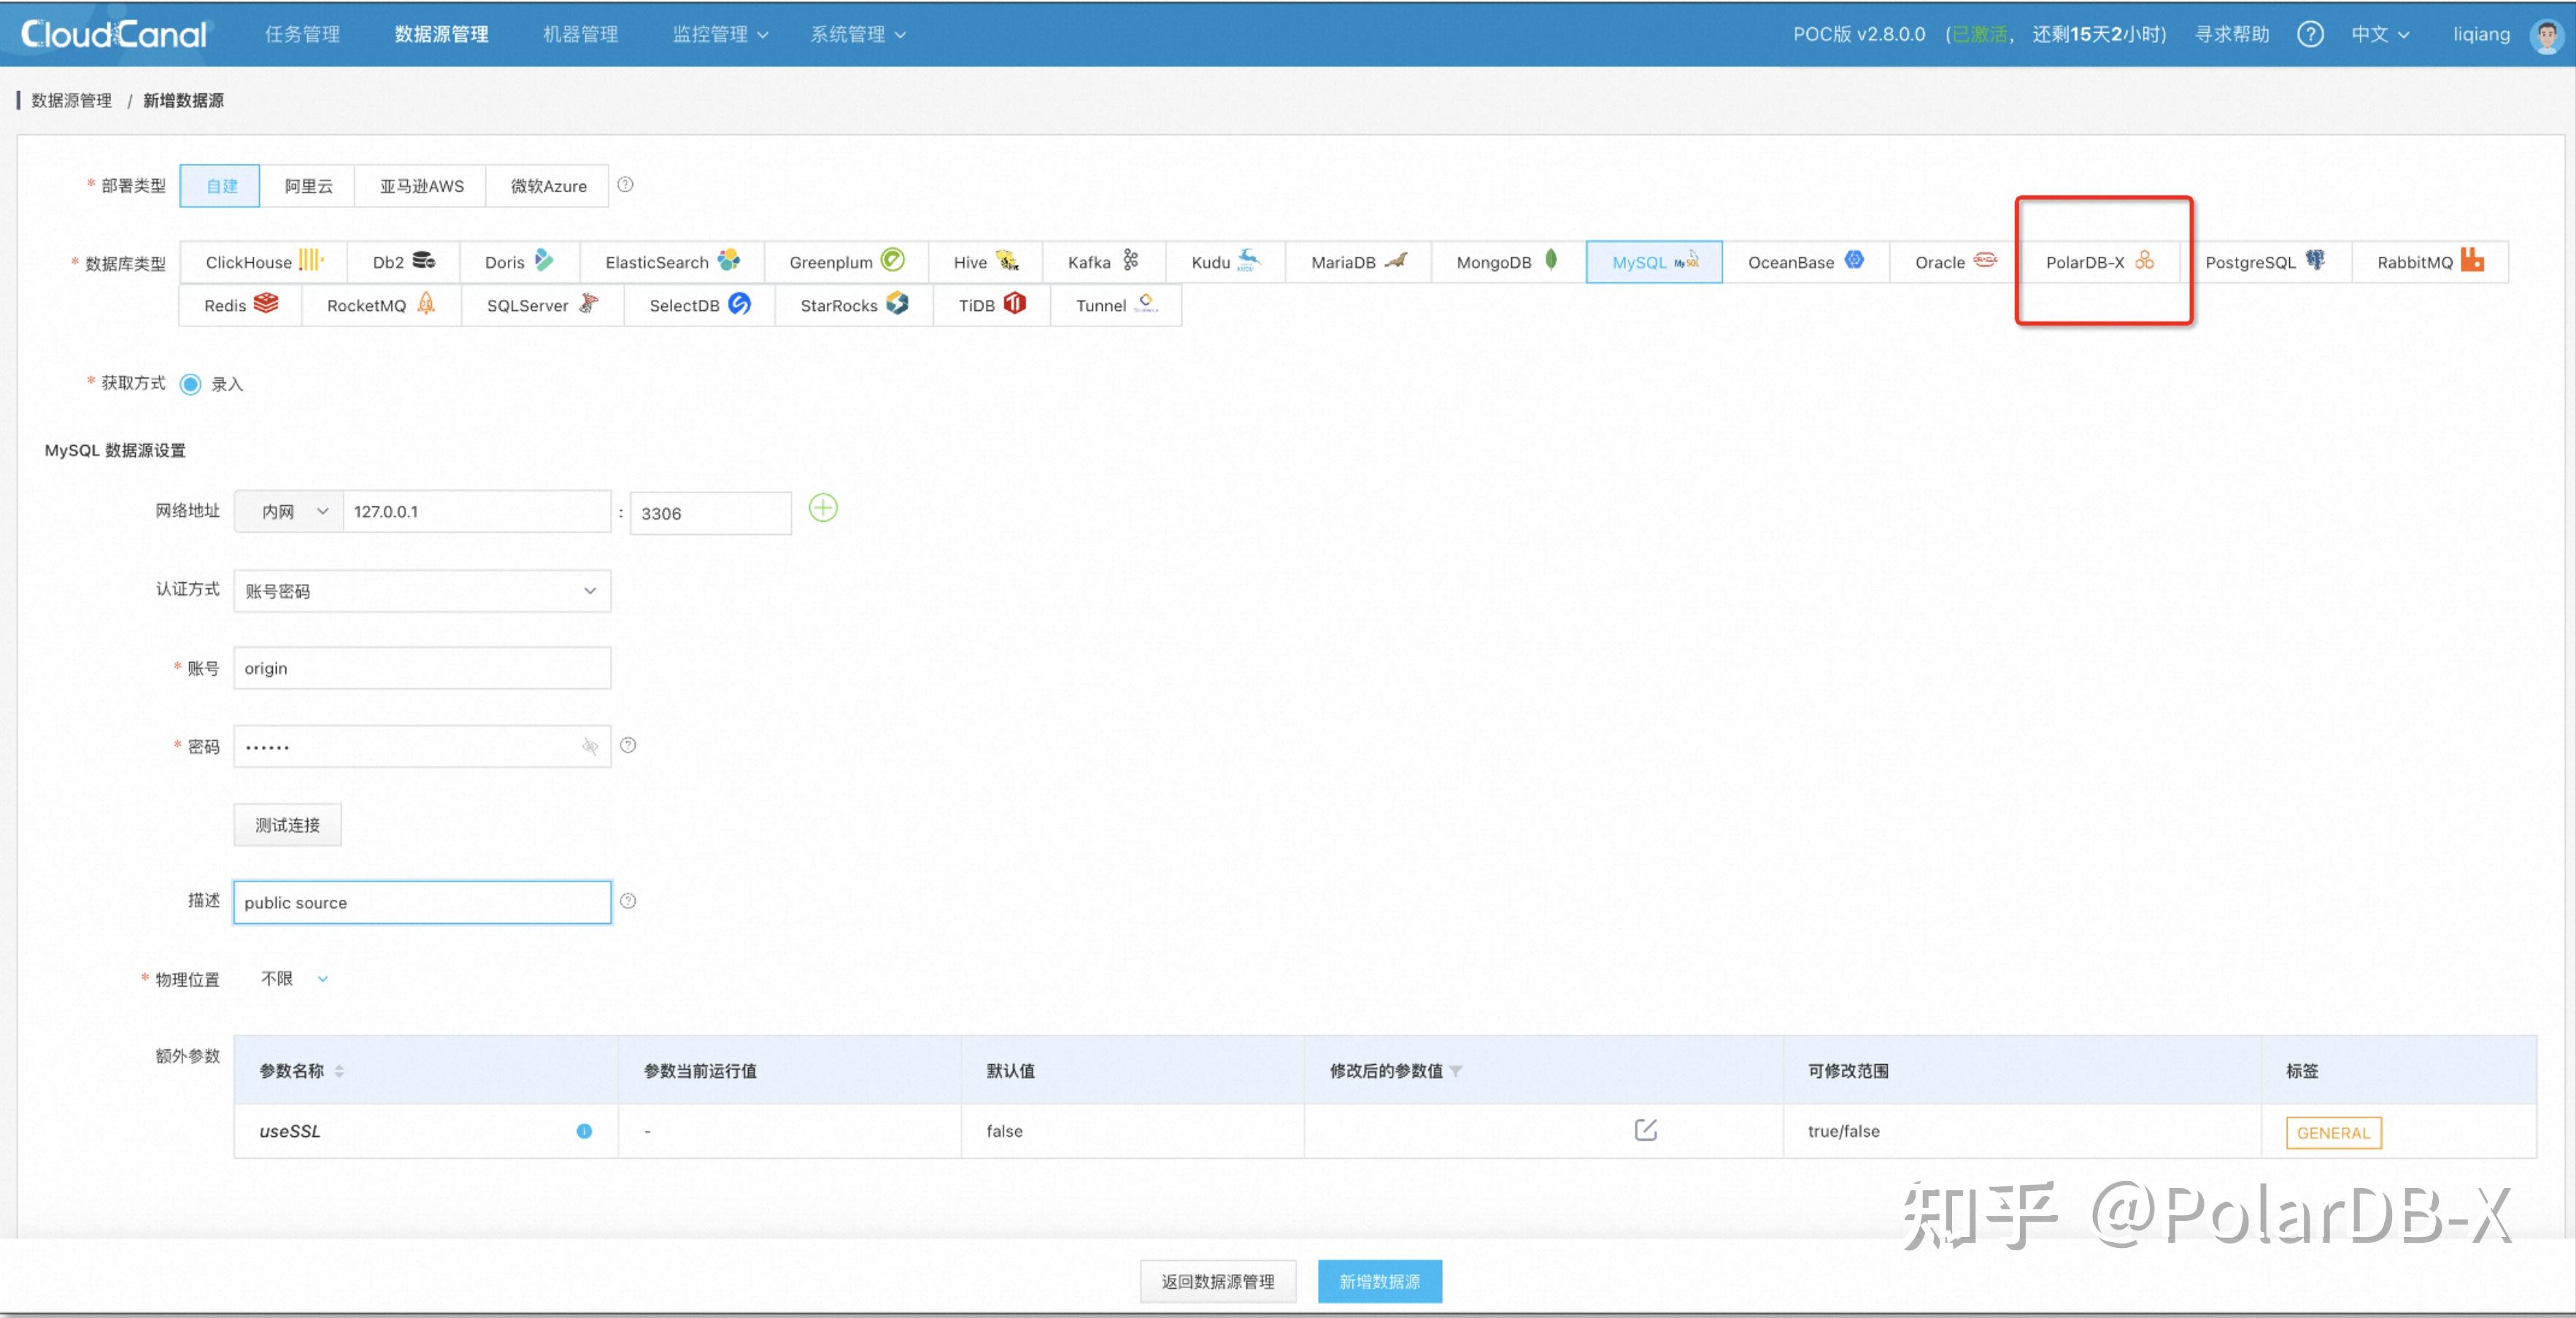Click the liqiang user avatar

point(2545,35)
